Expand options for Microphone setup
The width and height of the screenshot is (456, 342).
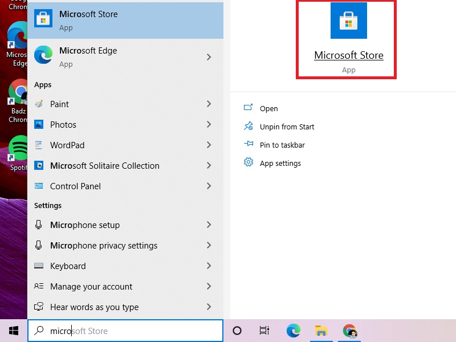pyautogui.click(x=209, y=225)
